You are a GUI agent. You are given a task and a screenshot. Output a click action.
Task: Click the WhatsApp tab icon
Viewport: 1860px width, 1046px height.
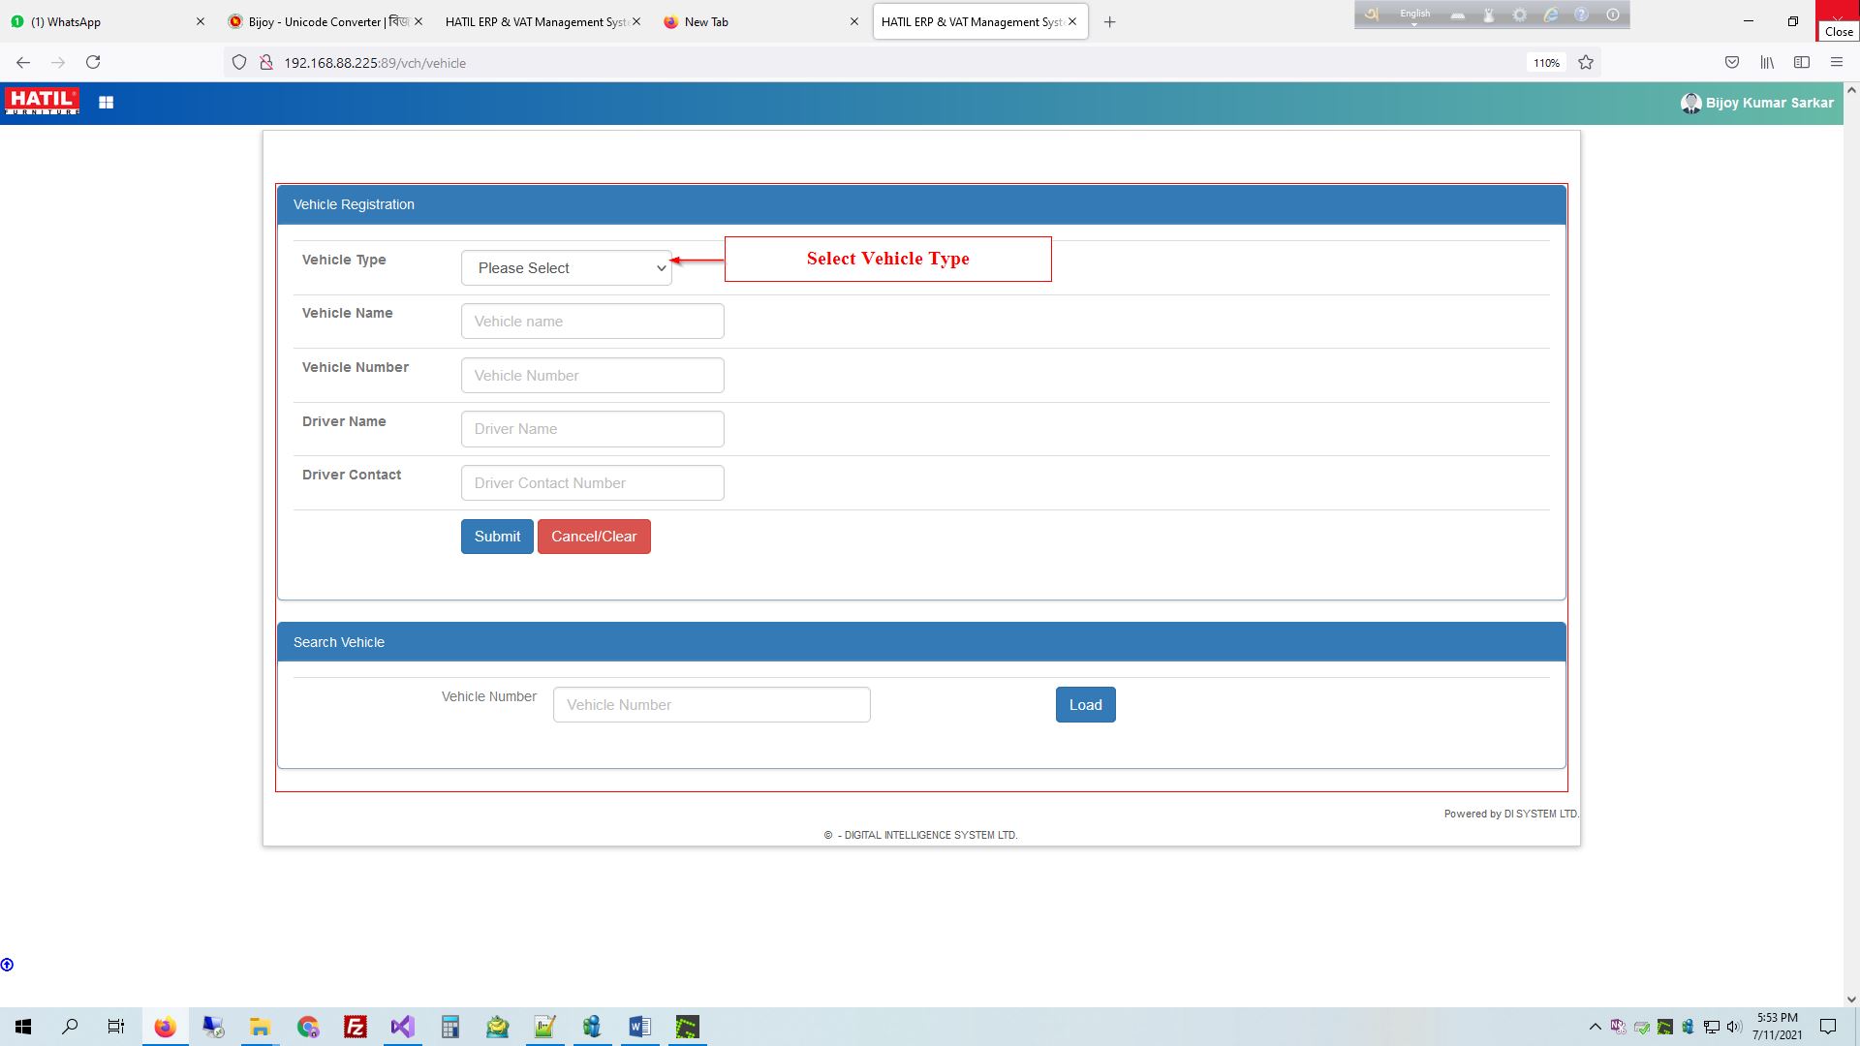[19, 21]
